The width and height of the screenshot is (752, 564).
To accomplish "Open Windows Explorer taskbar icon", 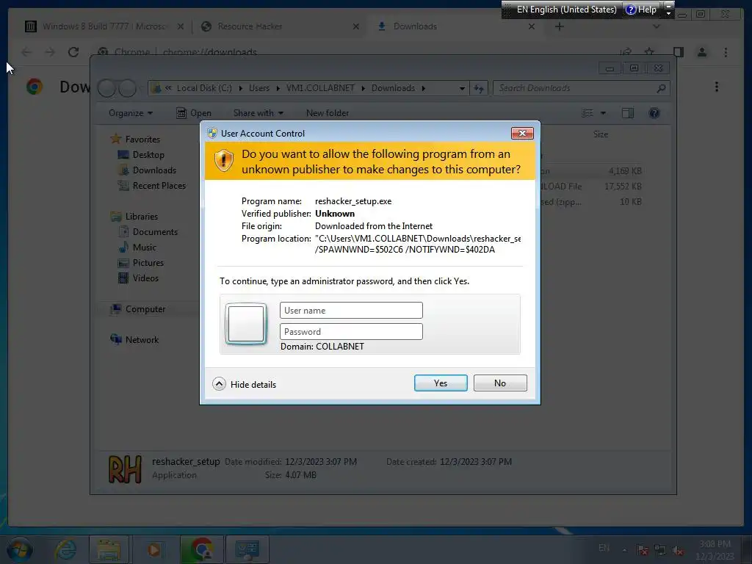I will (109, 549).
